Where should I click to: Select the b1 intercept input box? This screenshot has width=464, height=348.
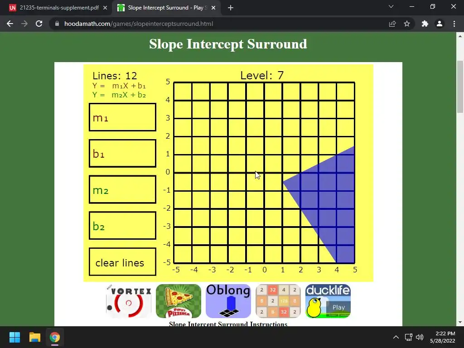click(122, 153)
